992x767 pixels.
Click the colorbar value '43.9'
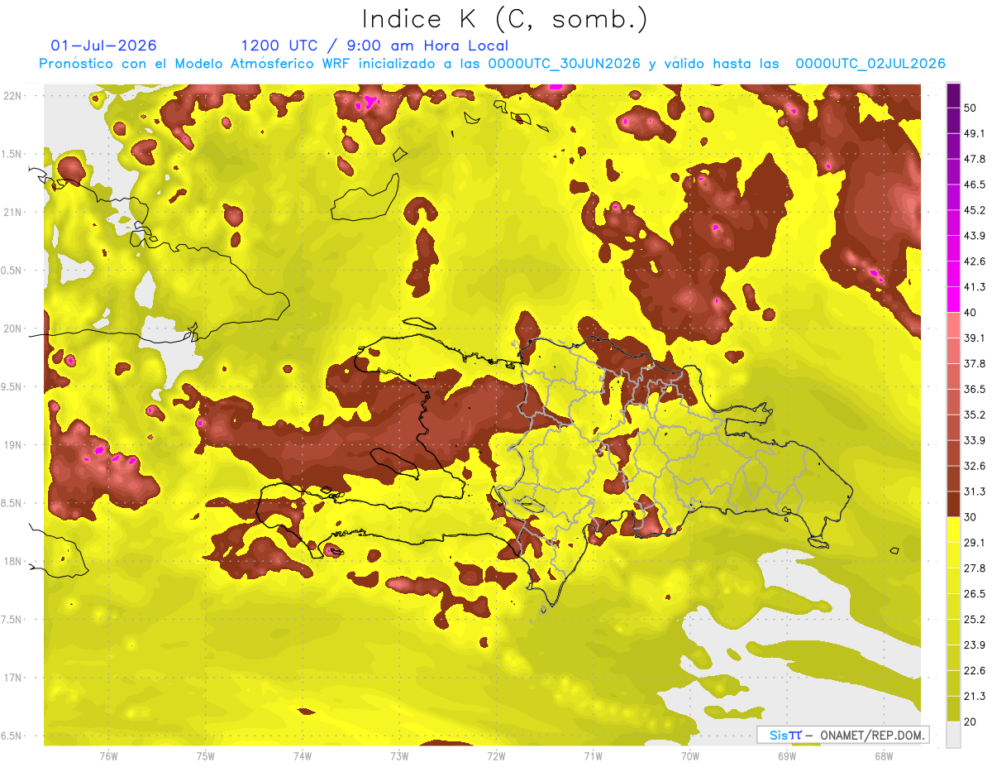(x=975, y=236)
